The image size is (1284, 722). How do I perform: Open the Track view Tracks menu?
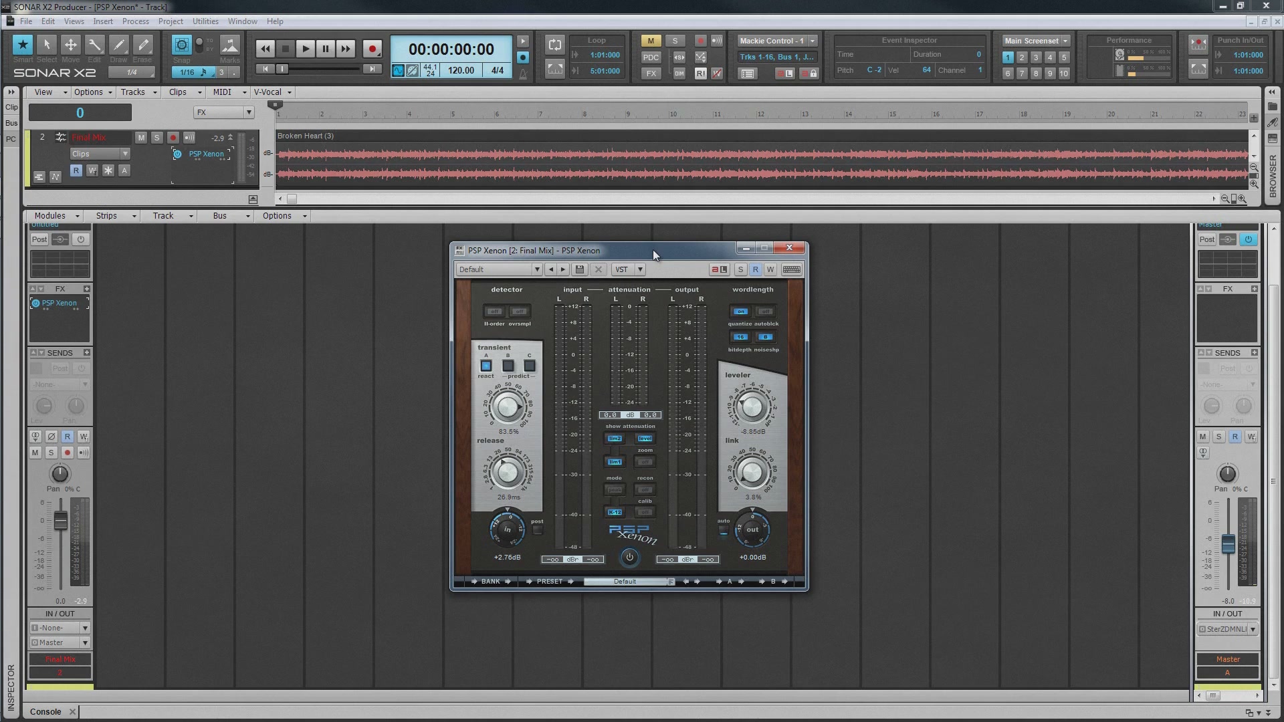click(138, 92)
